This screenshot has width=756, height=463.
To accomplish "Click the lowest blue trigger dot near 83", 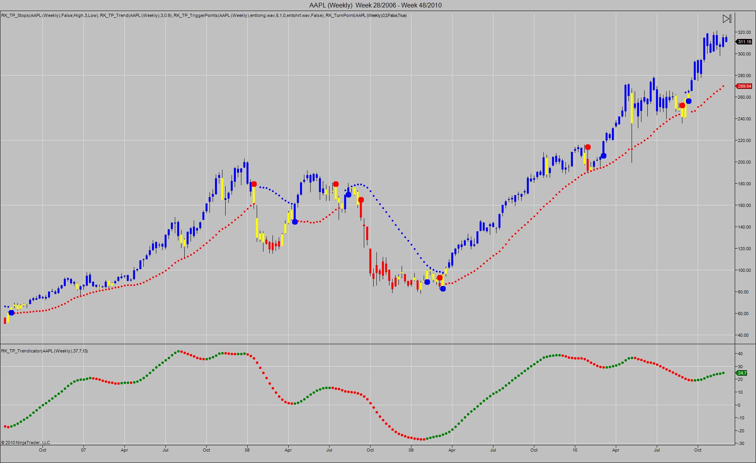I will click(x=443, y=289).
